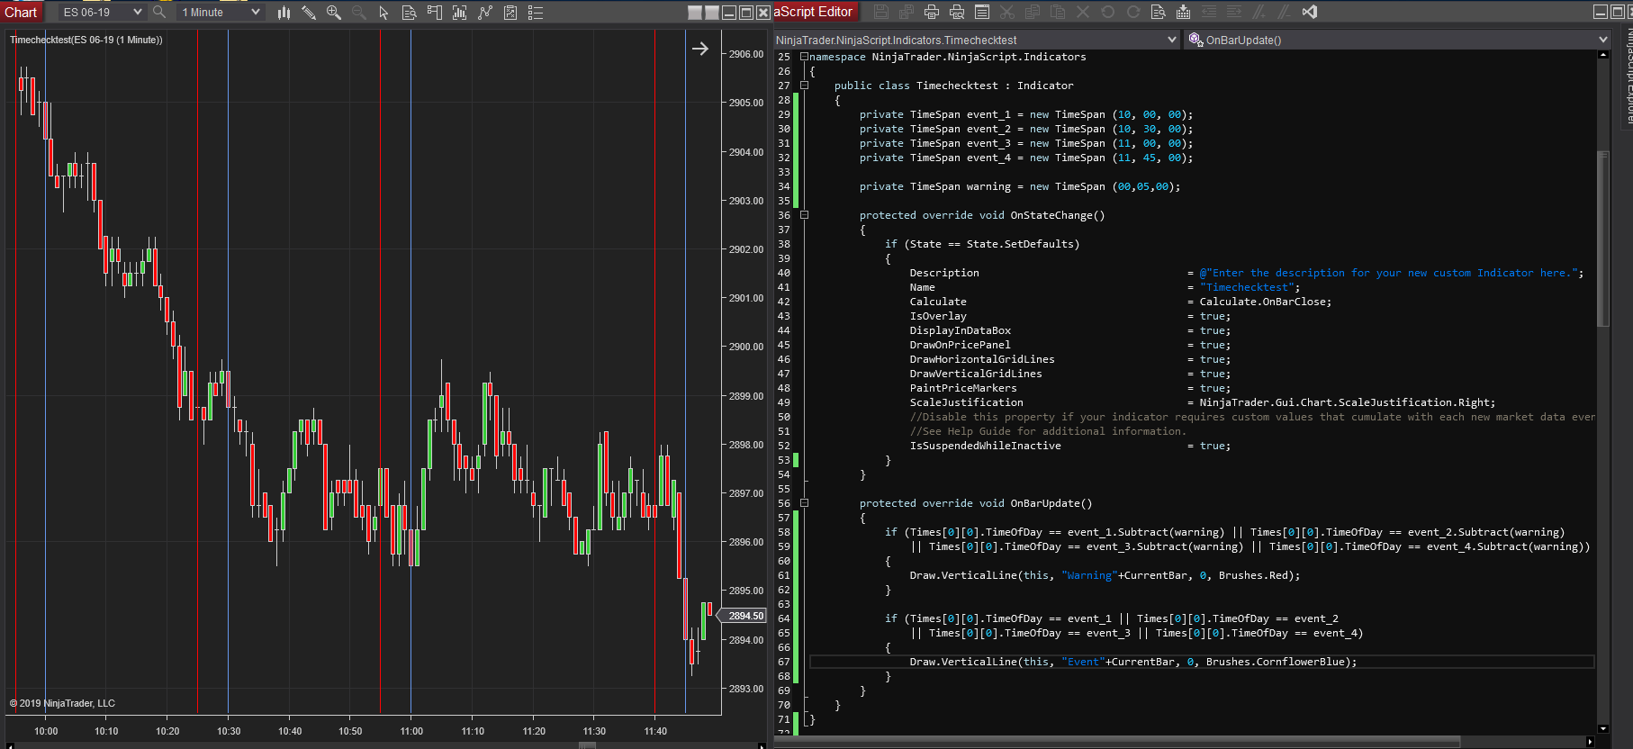Viewport: 1633px width, 749px height.
Task: Collapse the OnStateChange method code block
Action: [x=805, y=215]
